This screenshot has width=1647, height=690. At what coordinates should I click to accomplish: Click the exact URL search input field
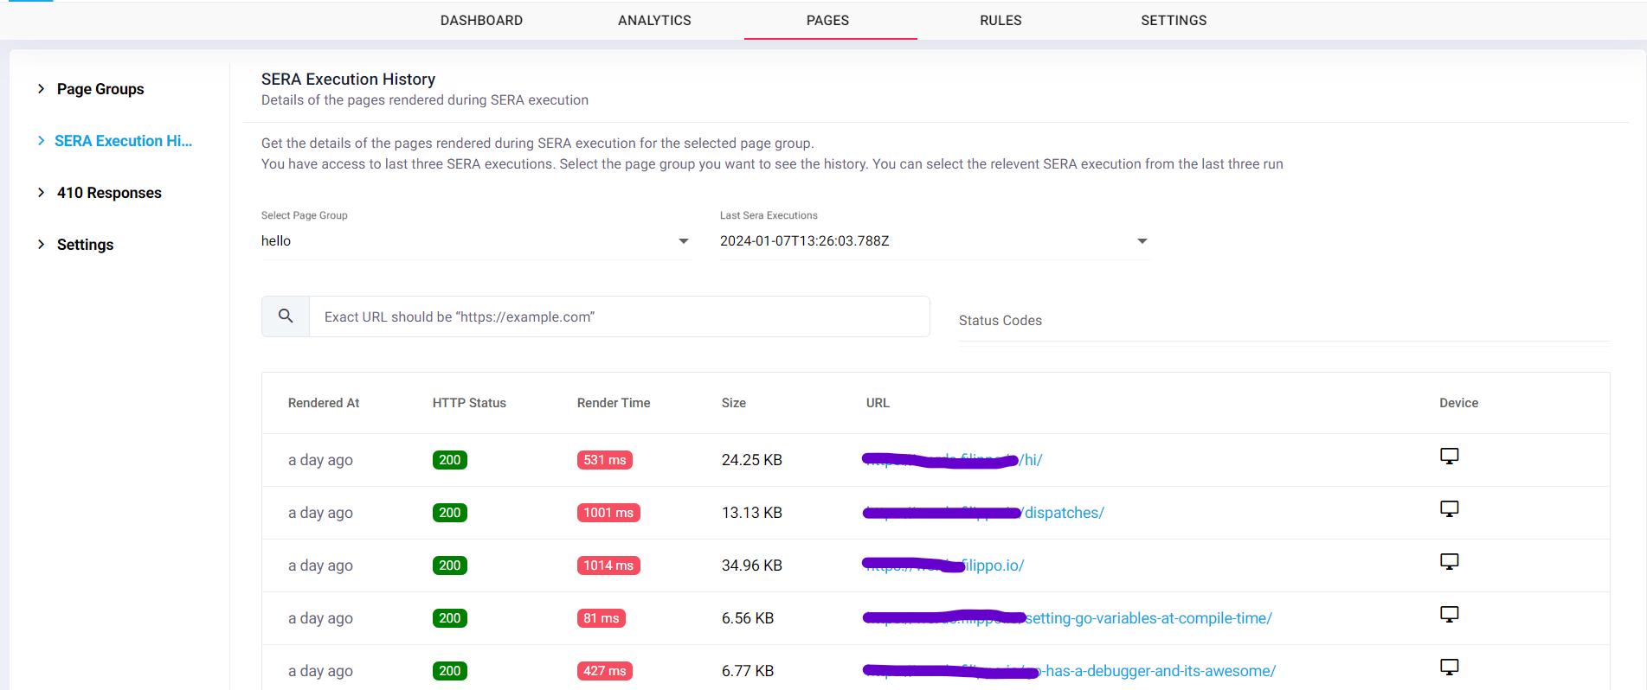coord(618,317)
